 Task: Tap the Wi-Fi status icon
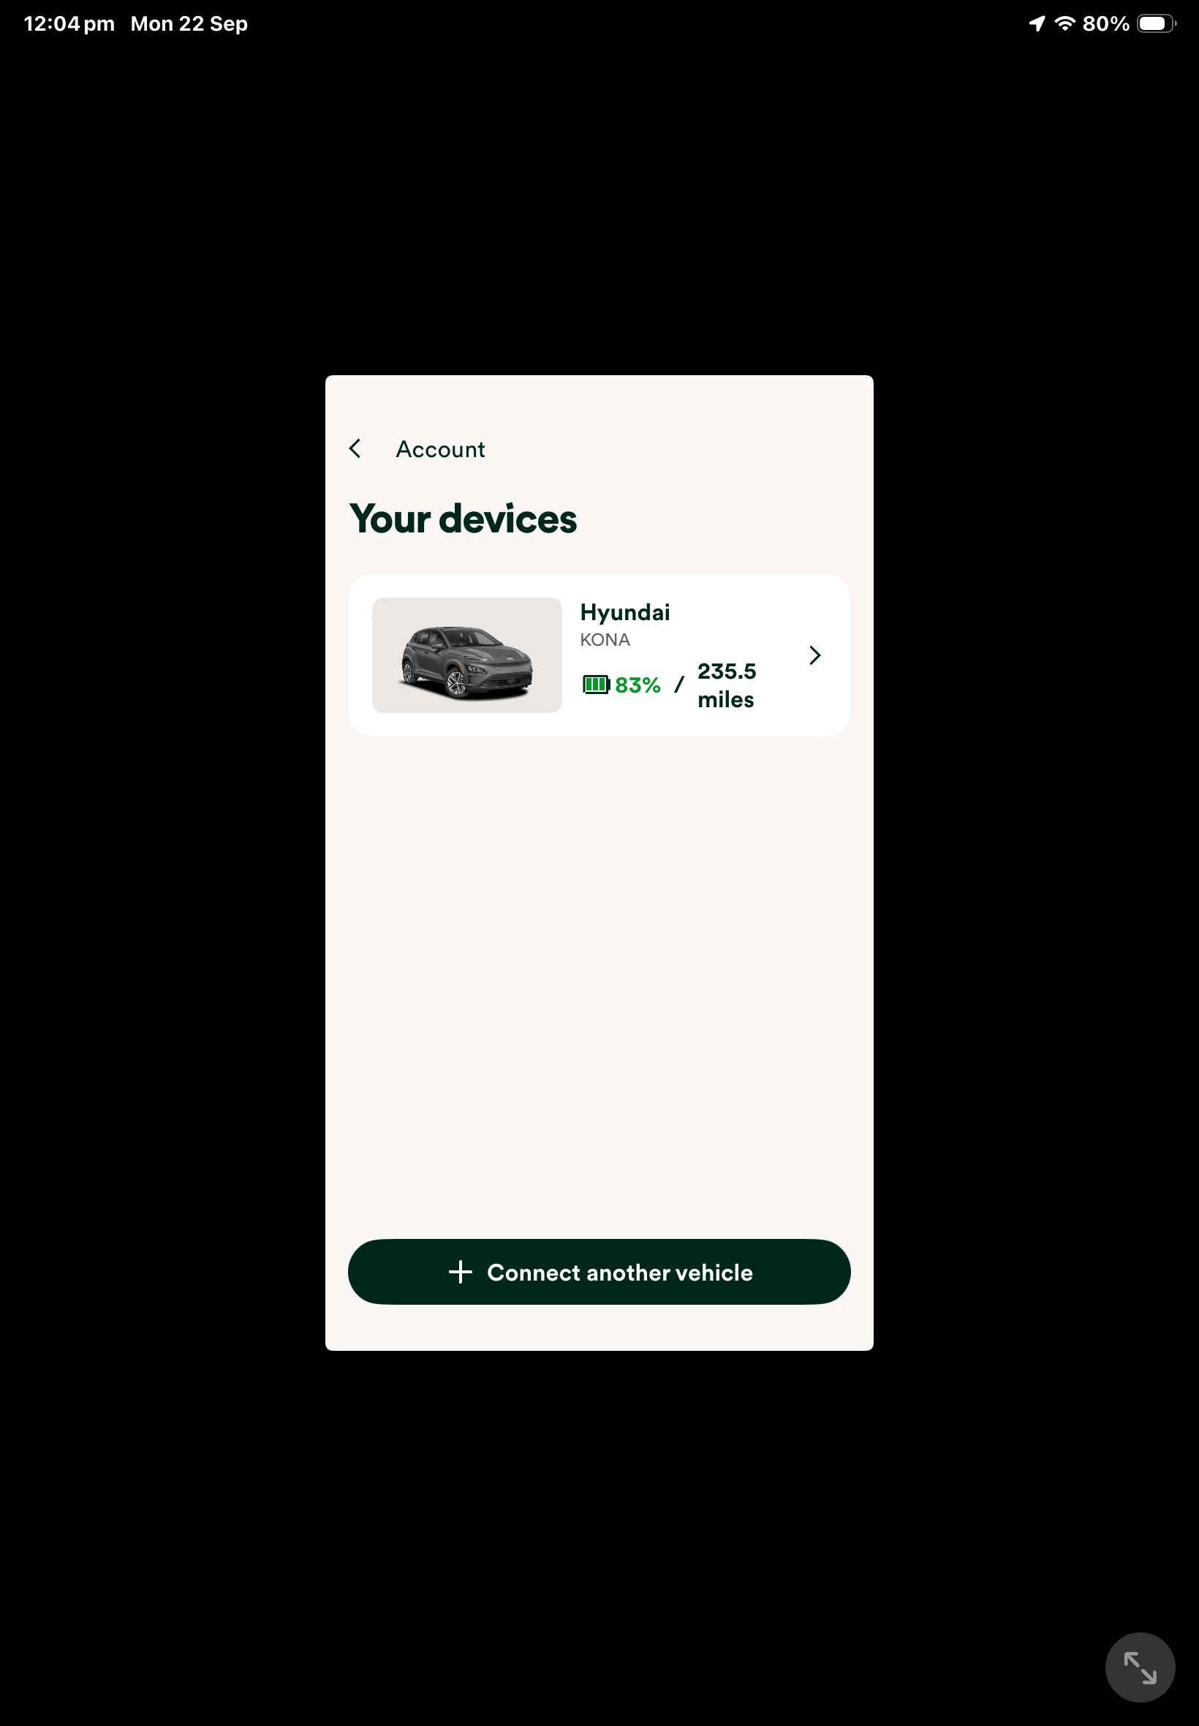[1064, 23]
